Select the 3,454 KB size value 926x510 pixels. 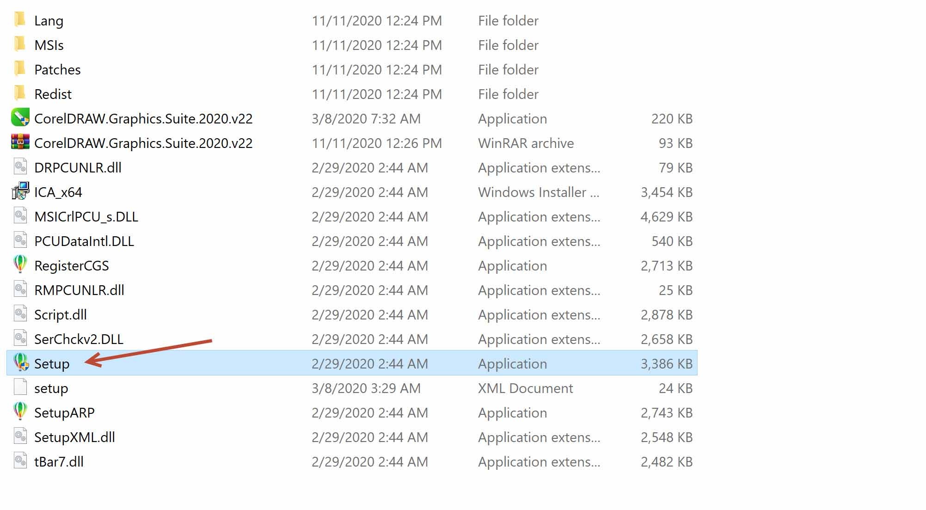pyautogui.click(x=666, y=192)
